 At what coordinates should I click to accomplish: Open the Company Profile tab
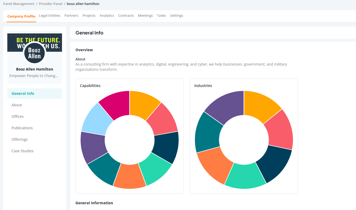pos(21,16)
